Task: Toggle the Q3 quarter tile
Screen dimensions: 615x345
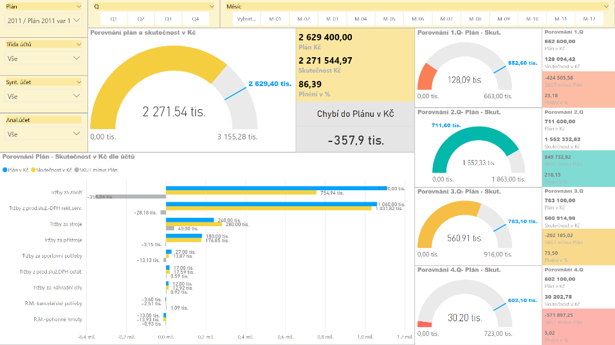Action: pos(168,19)
